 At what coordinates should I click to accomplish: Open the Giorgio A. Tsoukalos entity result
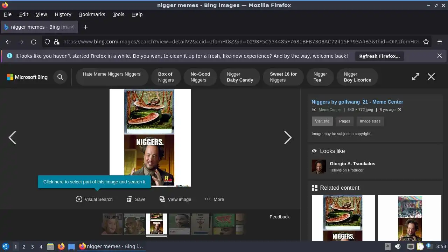coord(352,164)
